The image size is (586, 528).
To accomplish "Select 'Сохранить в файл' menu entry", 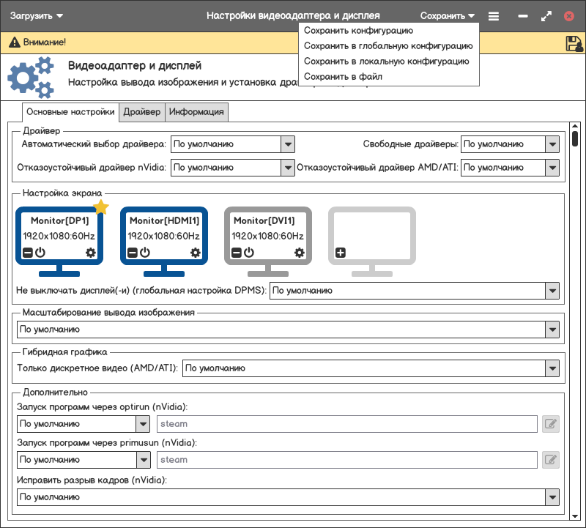I will click(343, 76).
